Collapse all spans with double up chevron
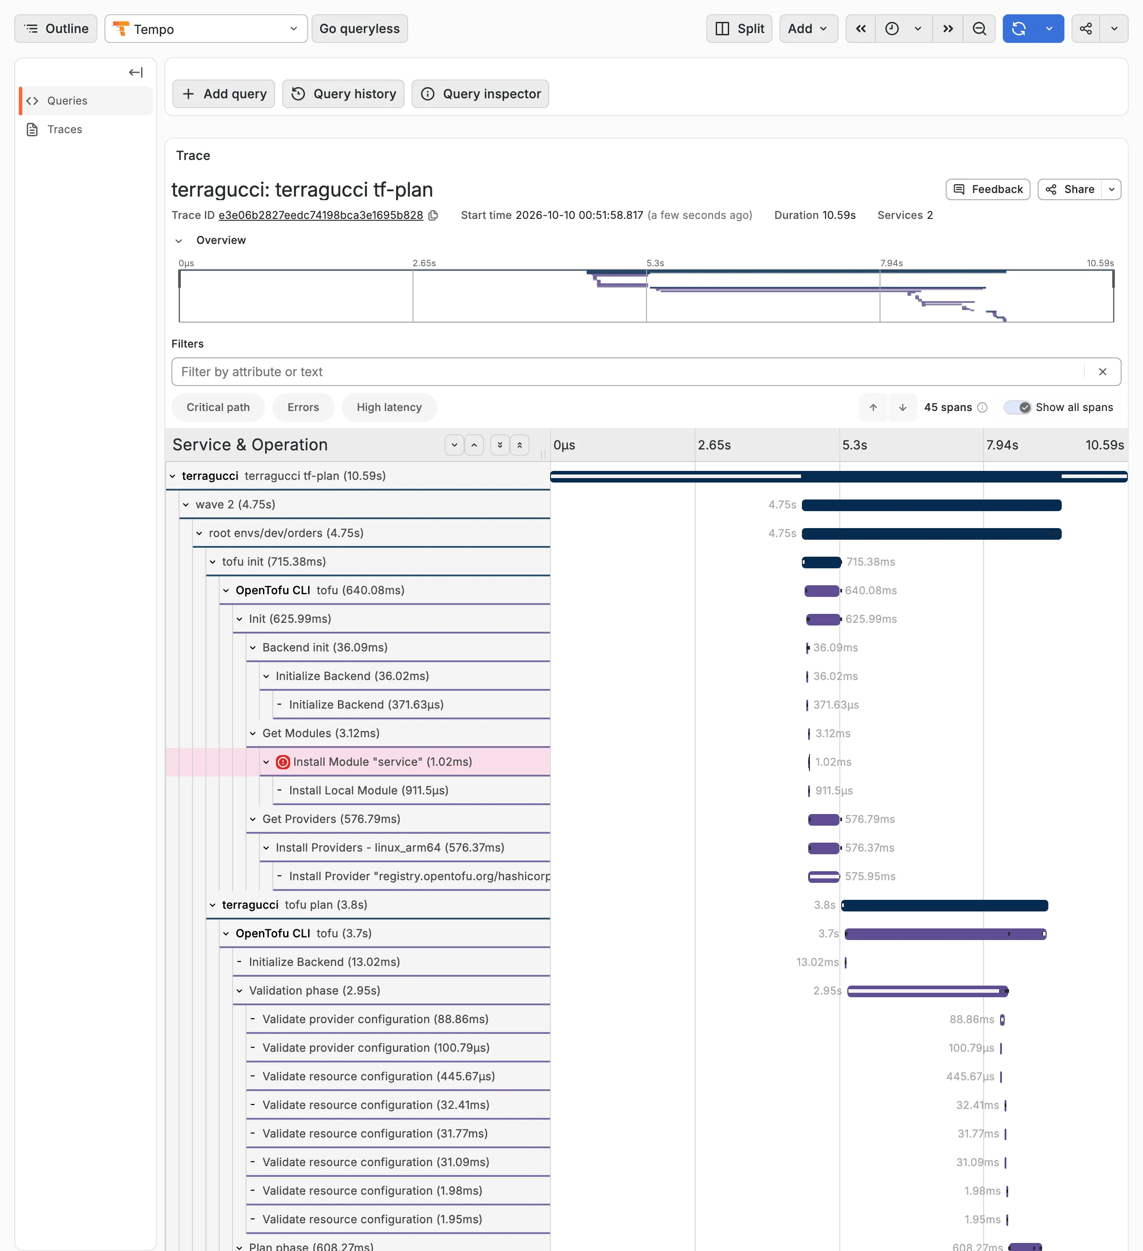Viewport: 1143px width, 1251px height. tap(520, 445)
